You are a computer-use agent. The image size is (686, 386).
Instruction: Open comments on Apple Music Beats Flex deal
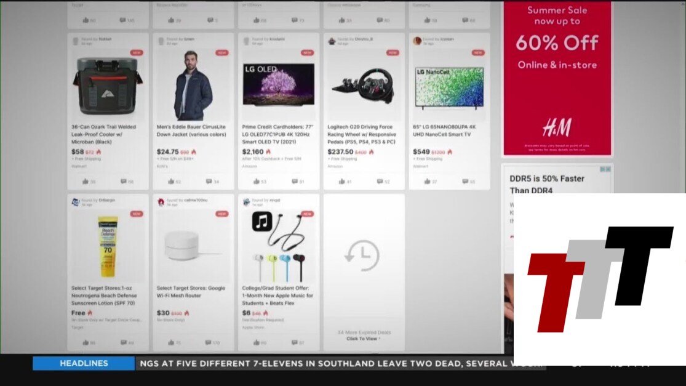[x=294, y=343]
